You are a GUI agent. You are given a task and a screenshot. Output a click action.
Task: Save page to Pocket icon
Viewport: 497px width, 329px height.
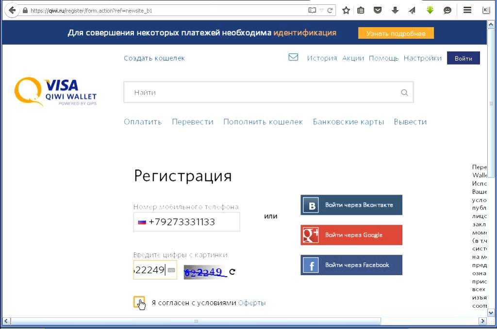[x=378, y=11]
